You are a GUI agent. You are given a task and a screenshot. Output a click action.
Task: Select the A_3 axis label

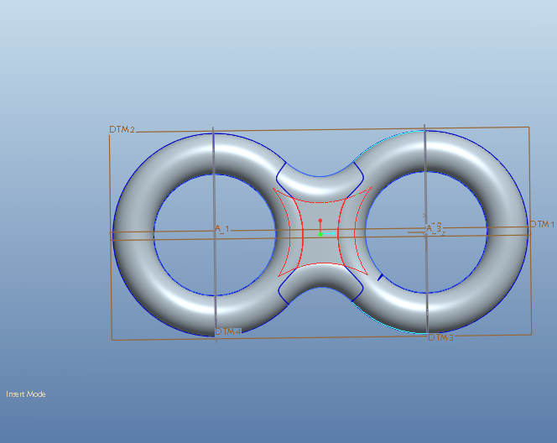pos(434,228)
